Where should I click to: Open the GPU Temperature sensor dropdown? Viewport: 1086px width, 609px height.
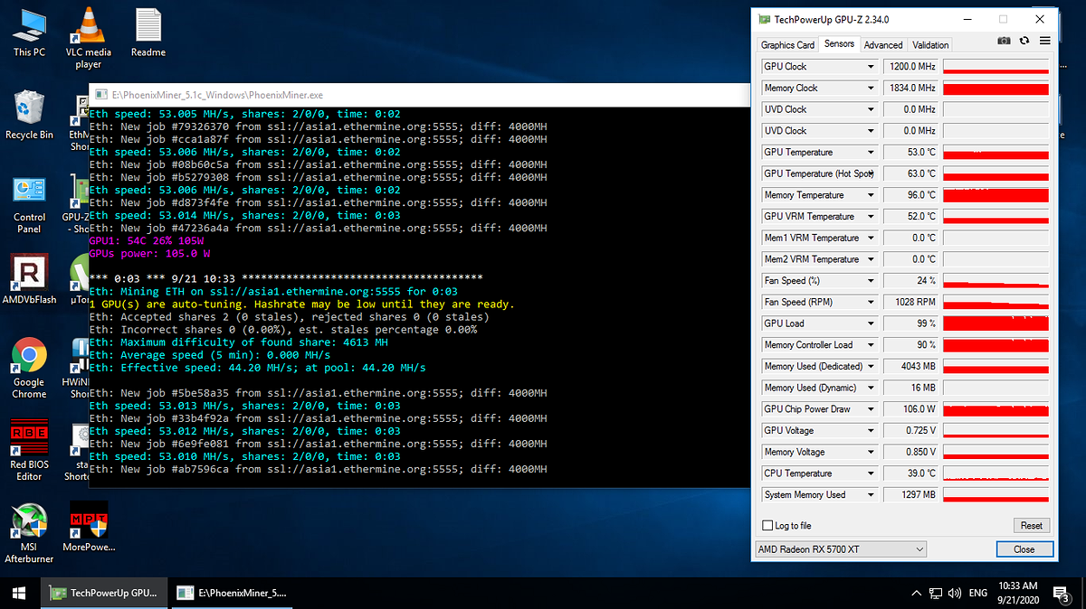point(872,153)
